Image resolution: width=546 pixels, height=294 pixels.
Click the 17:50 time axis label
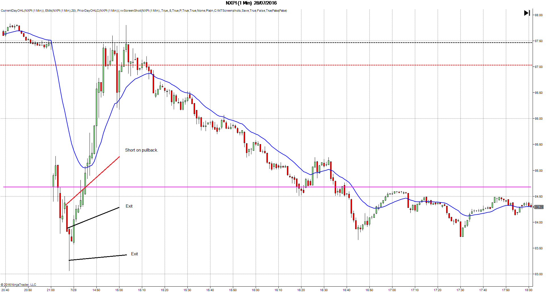pos(506,290)
